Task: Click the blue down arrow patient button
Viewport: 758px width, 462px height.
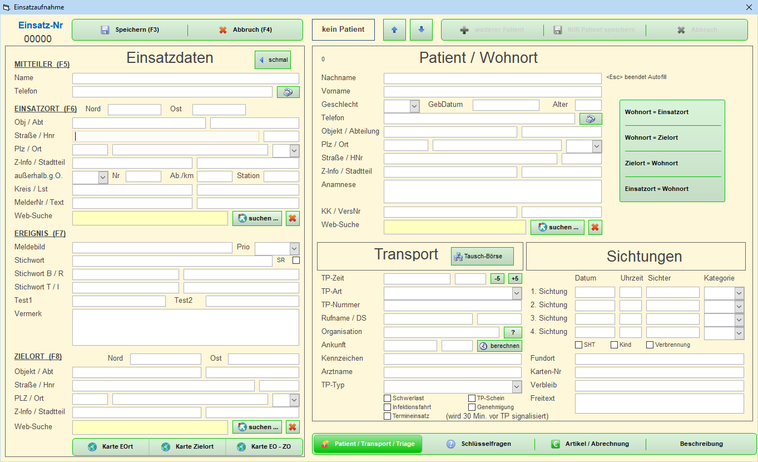Action: (421, 30)
